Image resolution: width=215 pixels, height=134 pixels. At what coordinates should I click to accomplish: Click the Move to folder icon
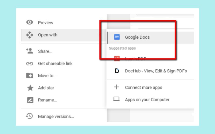(30, 76)
